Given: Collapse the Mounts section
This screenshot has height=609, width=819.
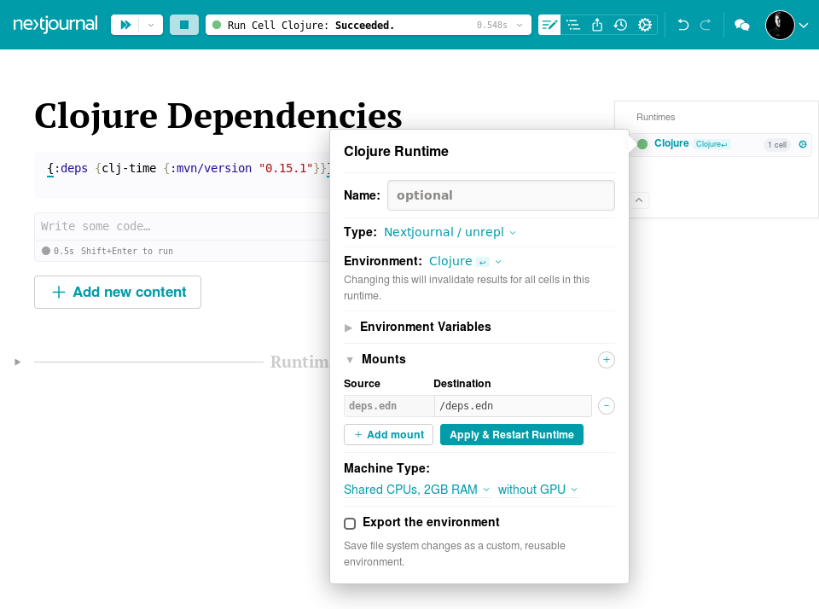Looking at the screenshot, I should coord(375,359).
